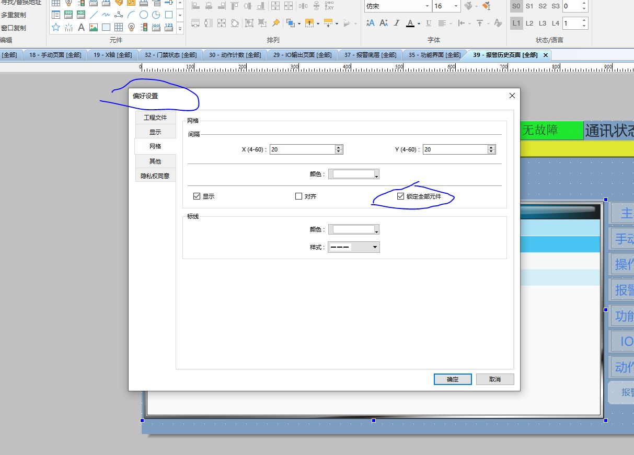Screen dimensions: 634x455
Task: Increase font size with larger-A icon
Action: point(371,23)
